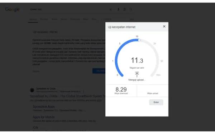Image resolution: width=215 pixels, height=134 pixels.
Task: Clear the search box with the X icon
Action: tap(111, 9)
